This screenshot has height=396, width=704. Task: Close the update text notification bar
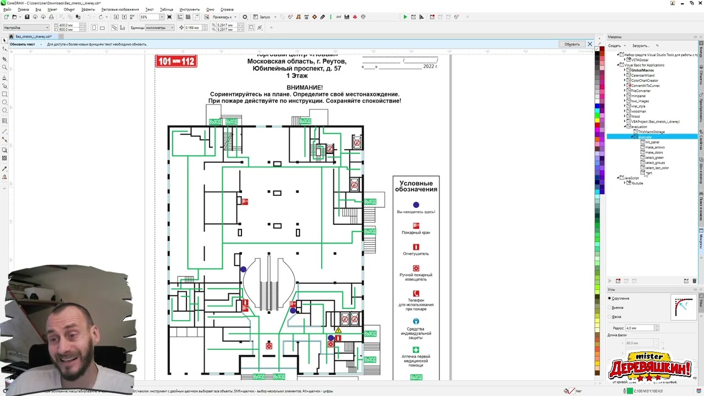[590, 44]
